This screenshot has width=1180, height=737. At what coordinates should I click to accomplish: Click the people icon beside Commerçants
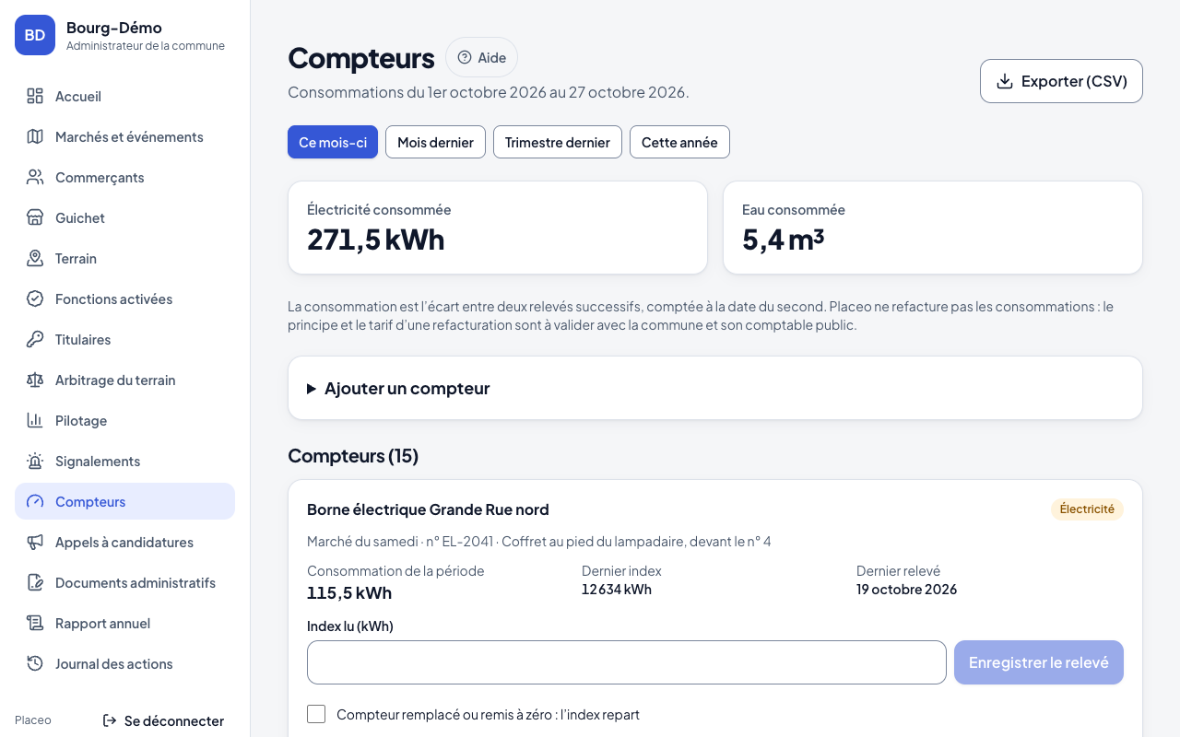pyautogui.click(x=35, y=178)
